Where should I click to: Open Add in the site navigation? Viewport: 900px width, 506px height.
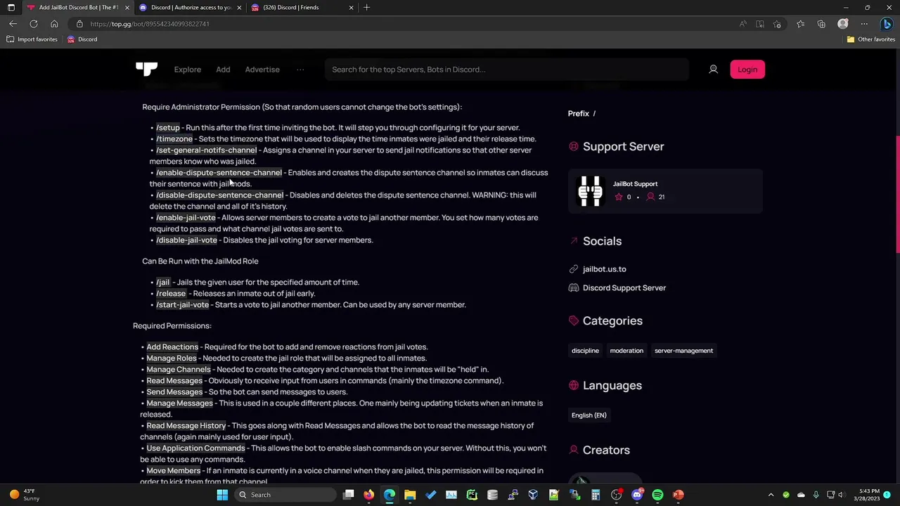[x=223, y=70]
